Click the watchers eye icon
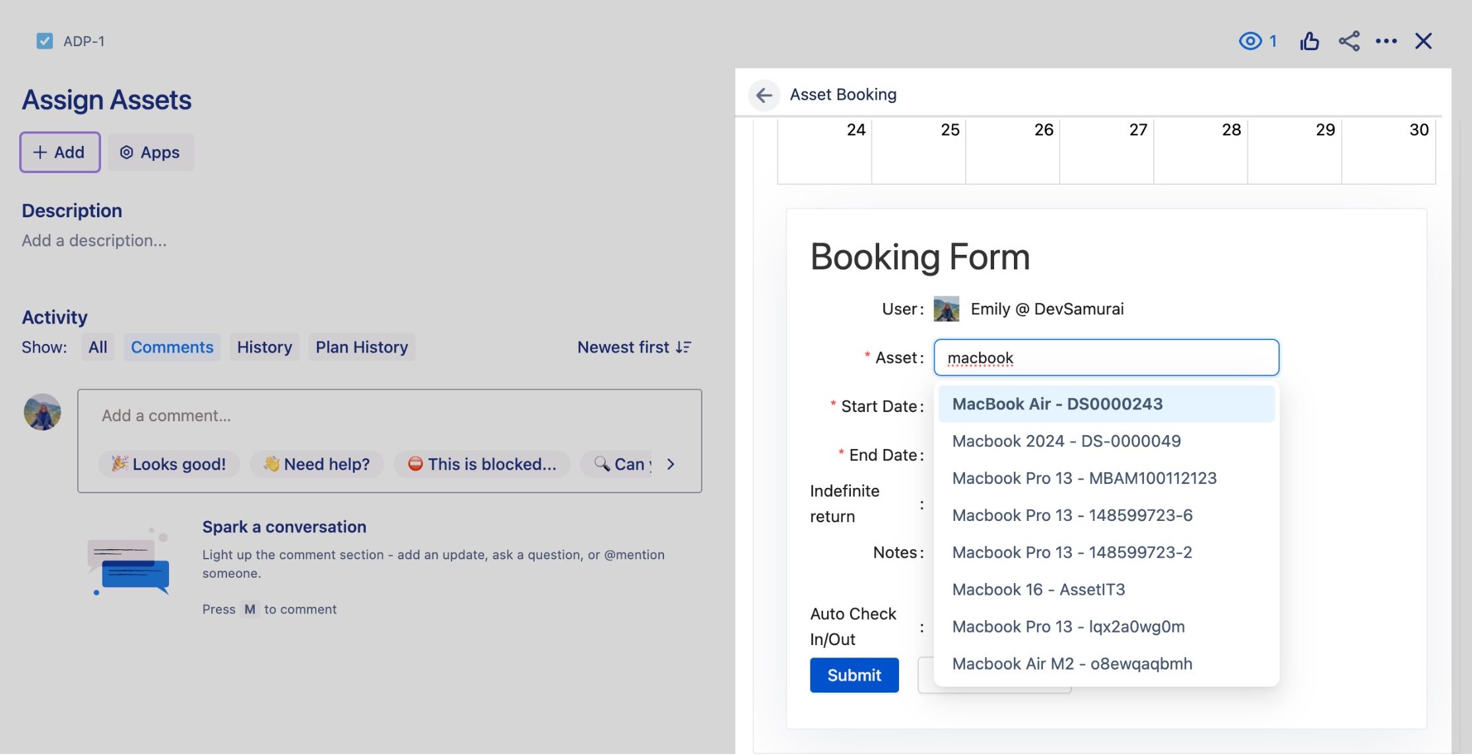This screenshot has height=756, width=1472. pos(1250,41)
